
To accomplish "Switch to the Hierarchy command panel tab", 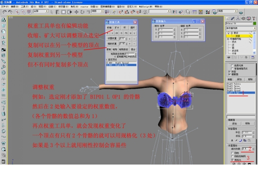I will [x=238, y=19].
